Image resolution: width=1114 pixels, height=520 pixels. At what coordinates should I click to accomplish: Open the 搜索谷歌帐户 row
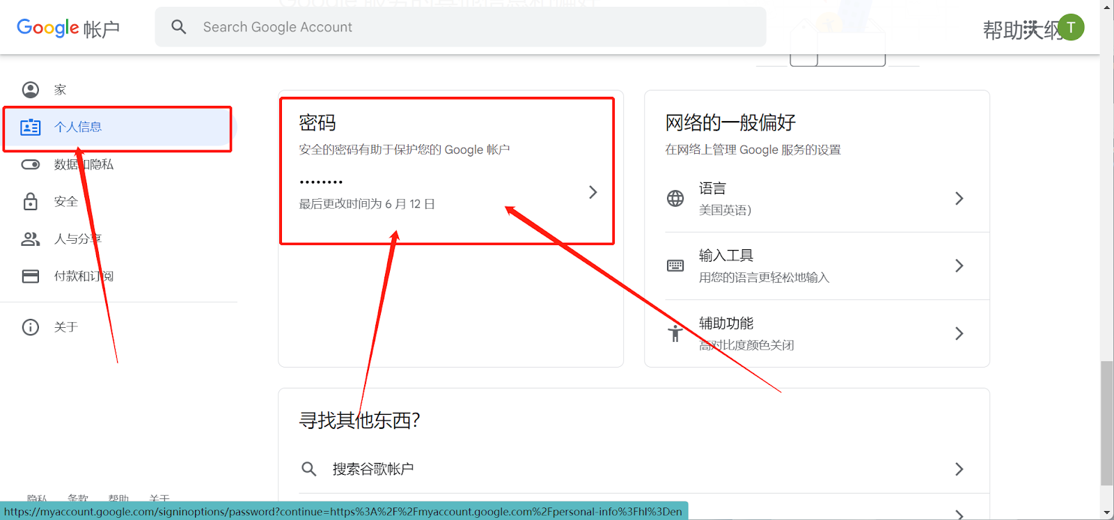(x=634, y=469)
